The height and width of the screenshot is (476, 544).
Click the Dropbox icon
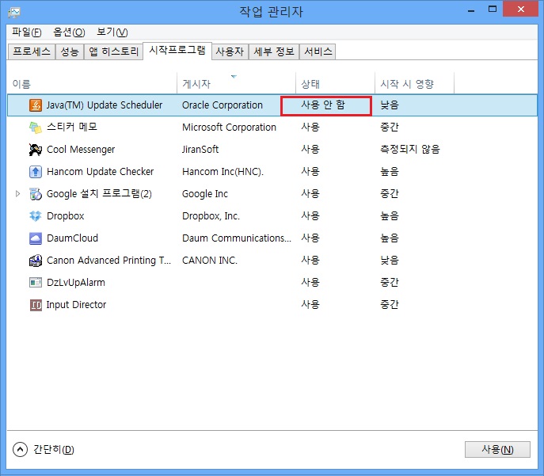tap(36, 216)
